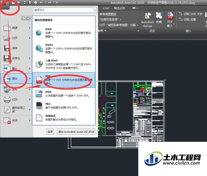This screenshot has width=207, height=176.
Task: Click the 识别 设置 ribbon command
Action: (188, 19)
